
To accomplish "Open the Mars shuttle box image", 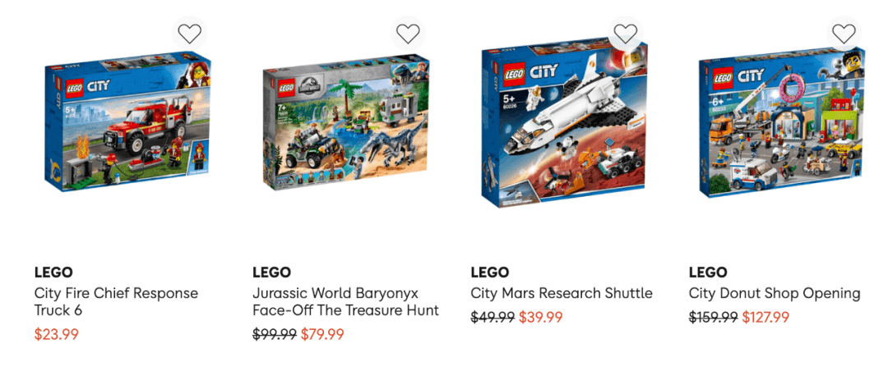I will coord(565,124).
